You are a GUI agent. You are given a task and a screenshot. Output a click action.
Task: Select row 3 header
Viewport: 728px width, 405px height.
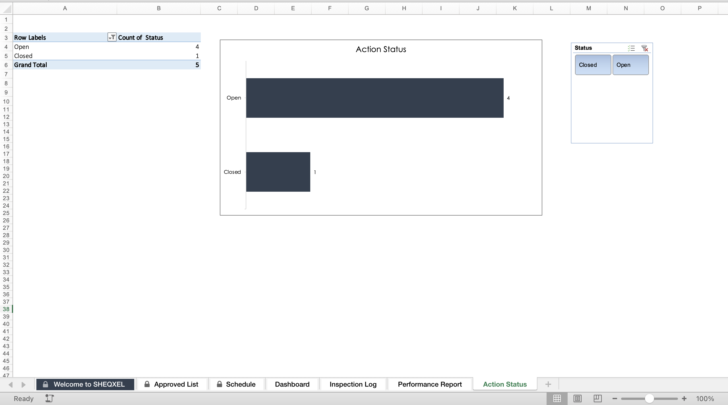(6, 38)
